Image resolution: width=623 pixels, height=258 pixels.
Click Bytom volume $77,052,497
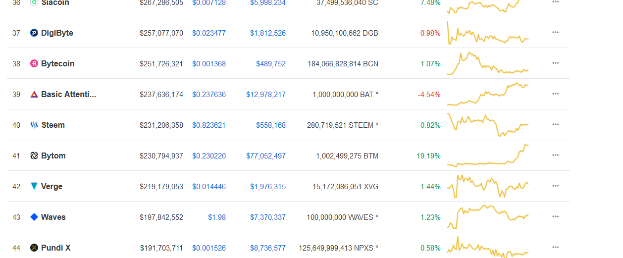(266, 156)
